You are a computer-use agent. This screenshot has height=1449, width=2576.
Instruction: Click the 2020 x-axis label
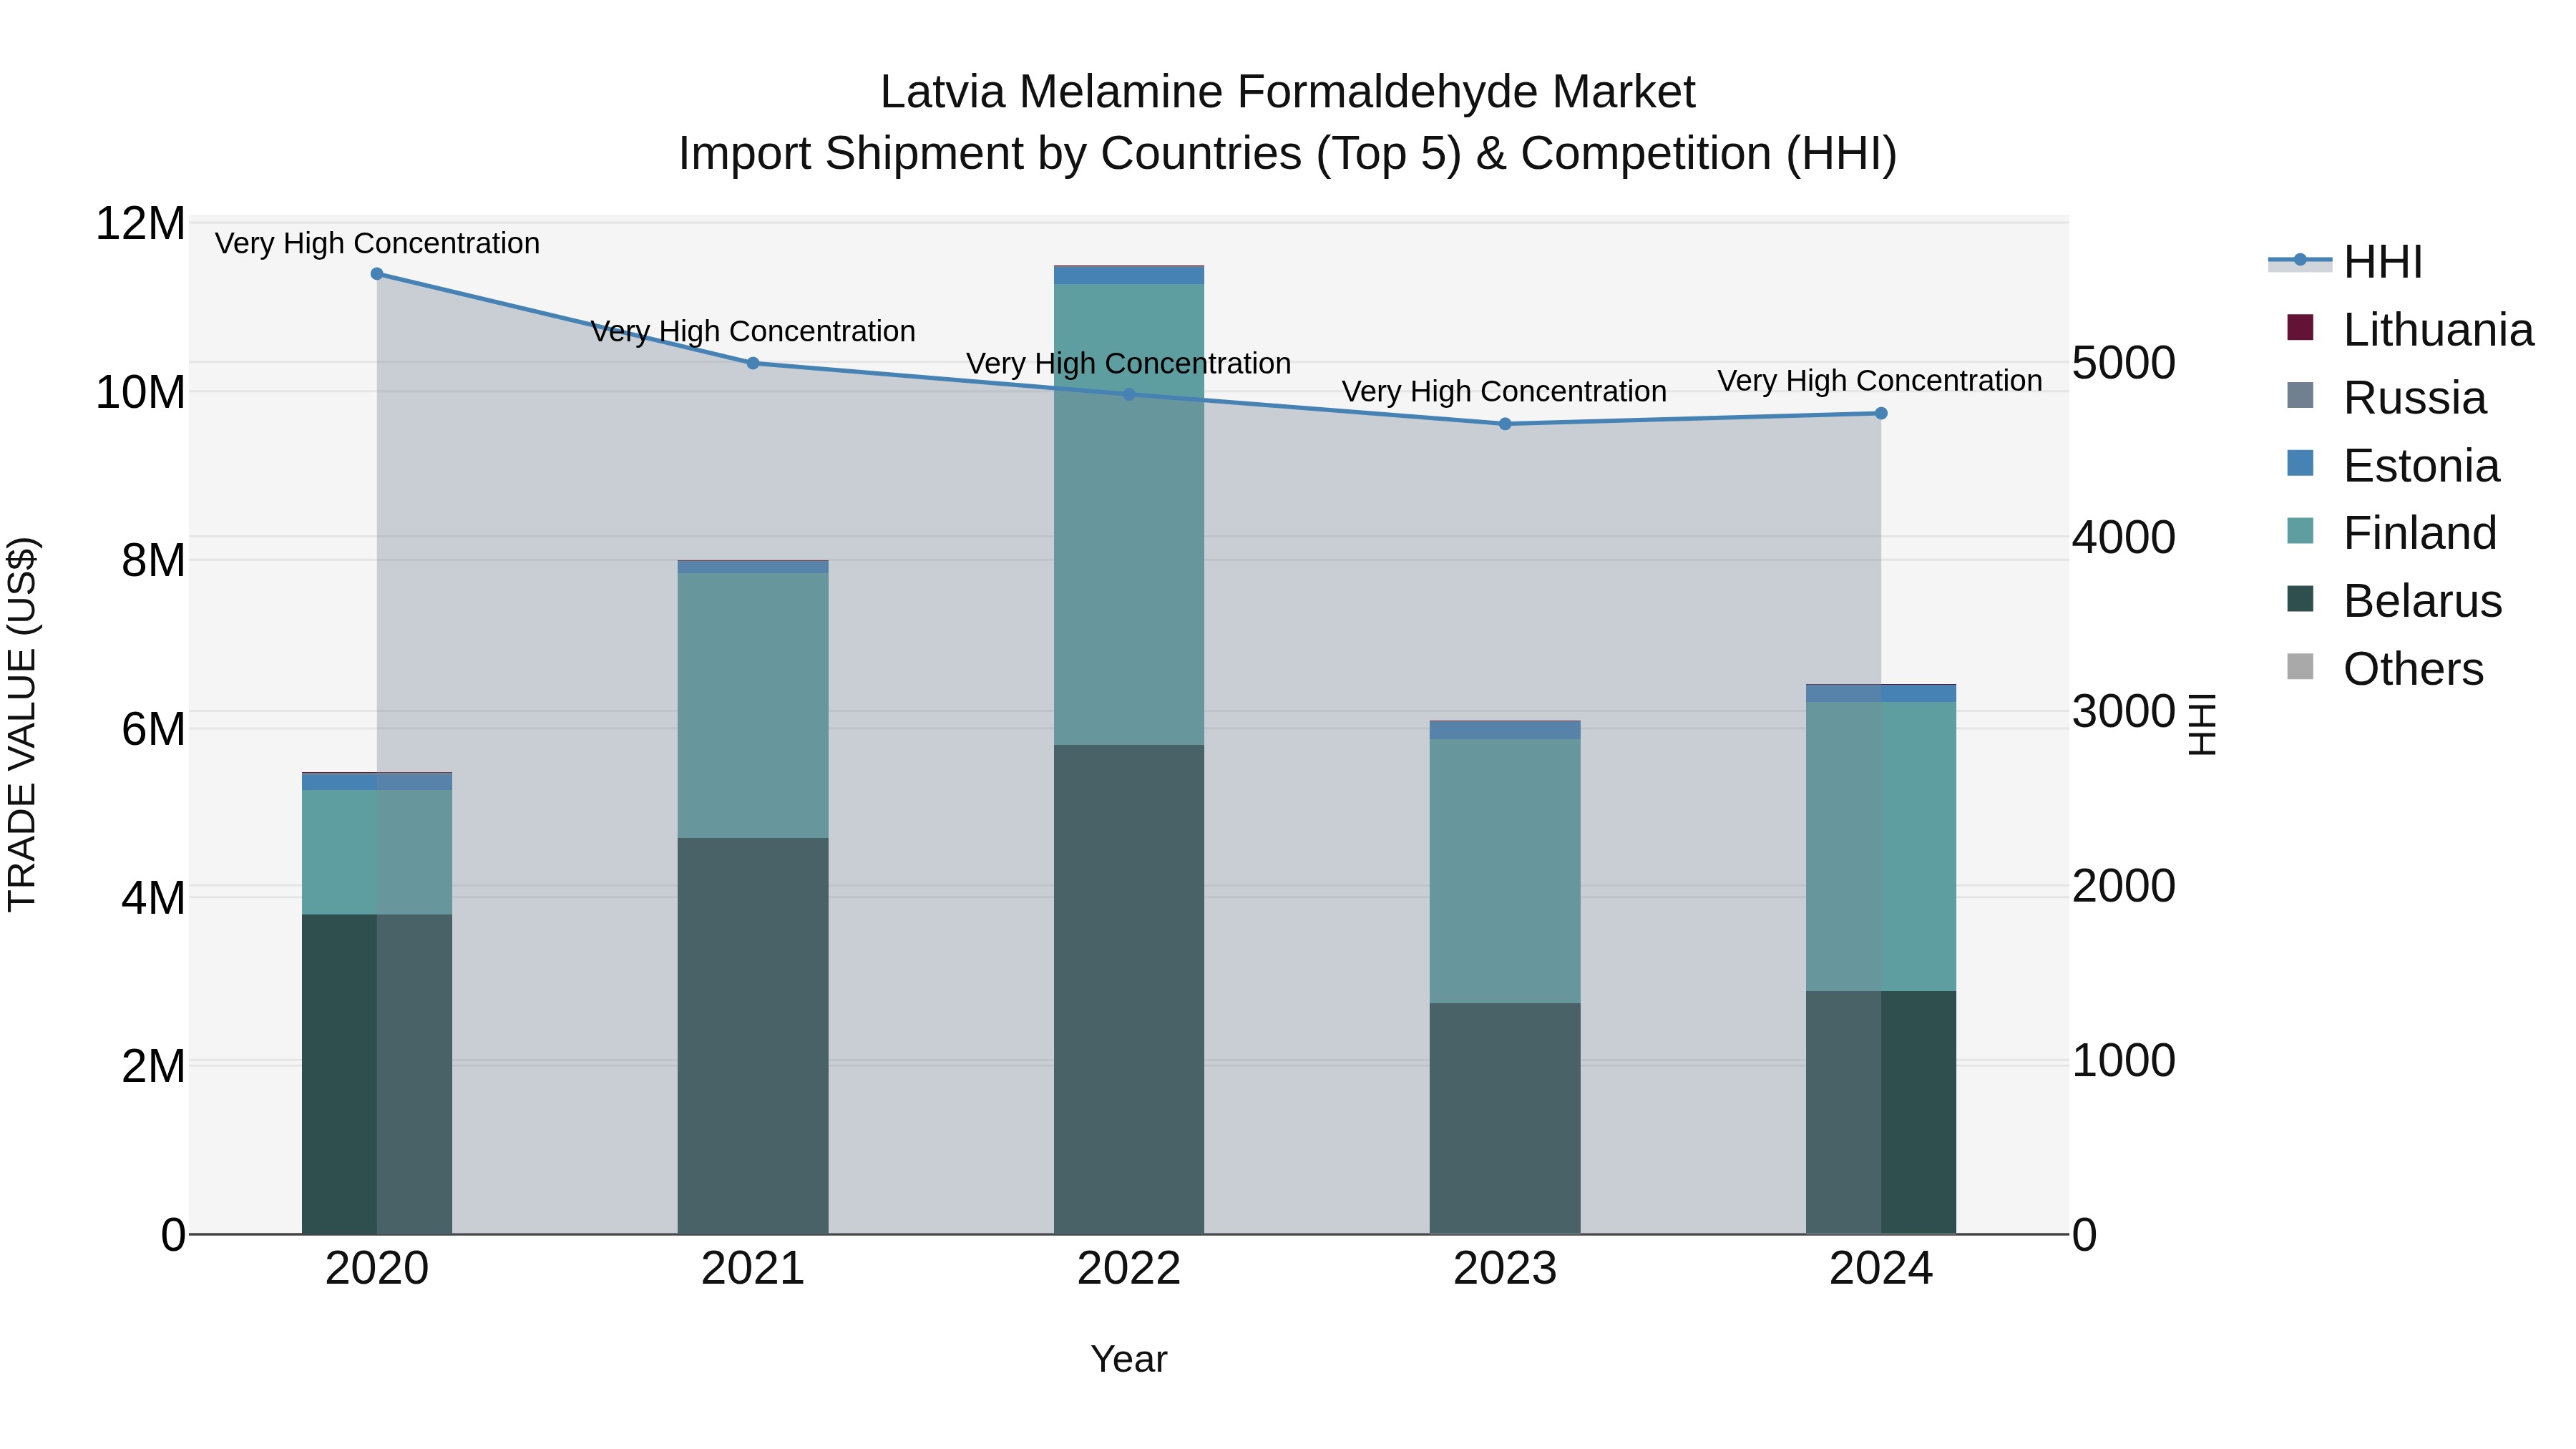click(377, 1269)
